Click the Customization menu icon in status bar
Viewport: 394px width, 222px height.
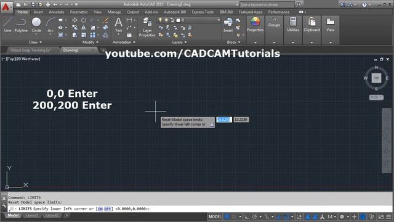388,216
